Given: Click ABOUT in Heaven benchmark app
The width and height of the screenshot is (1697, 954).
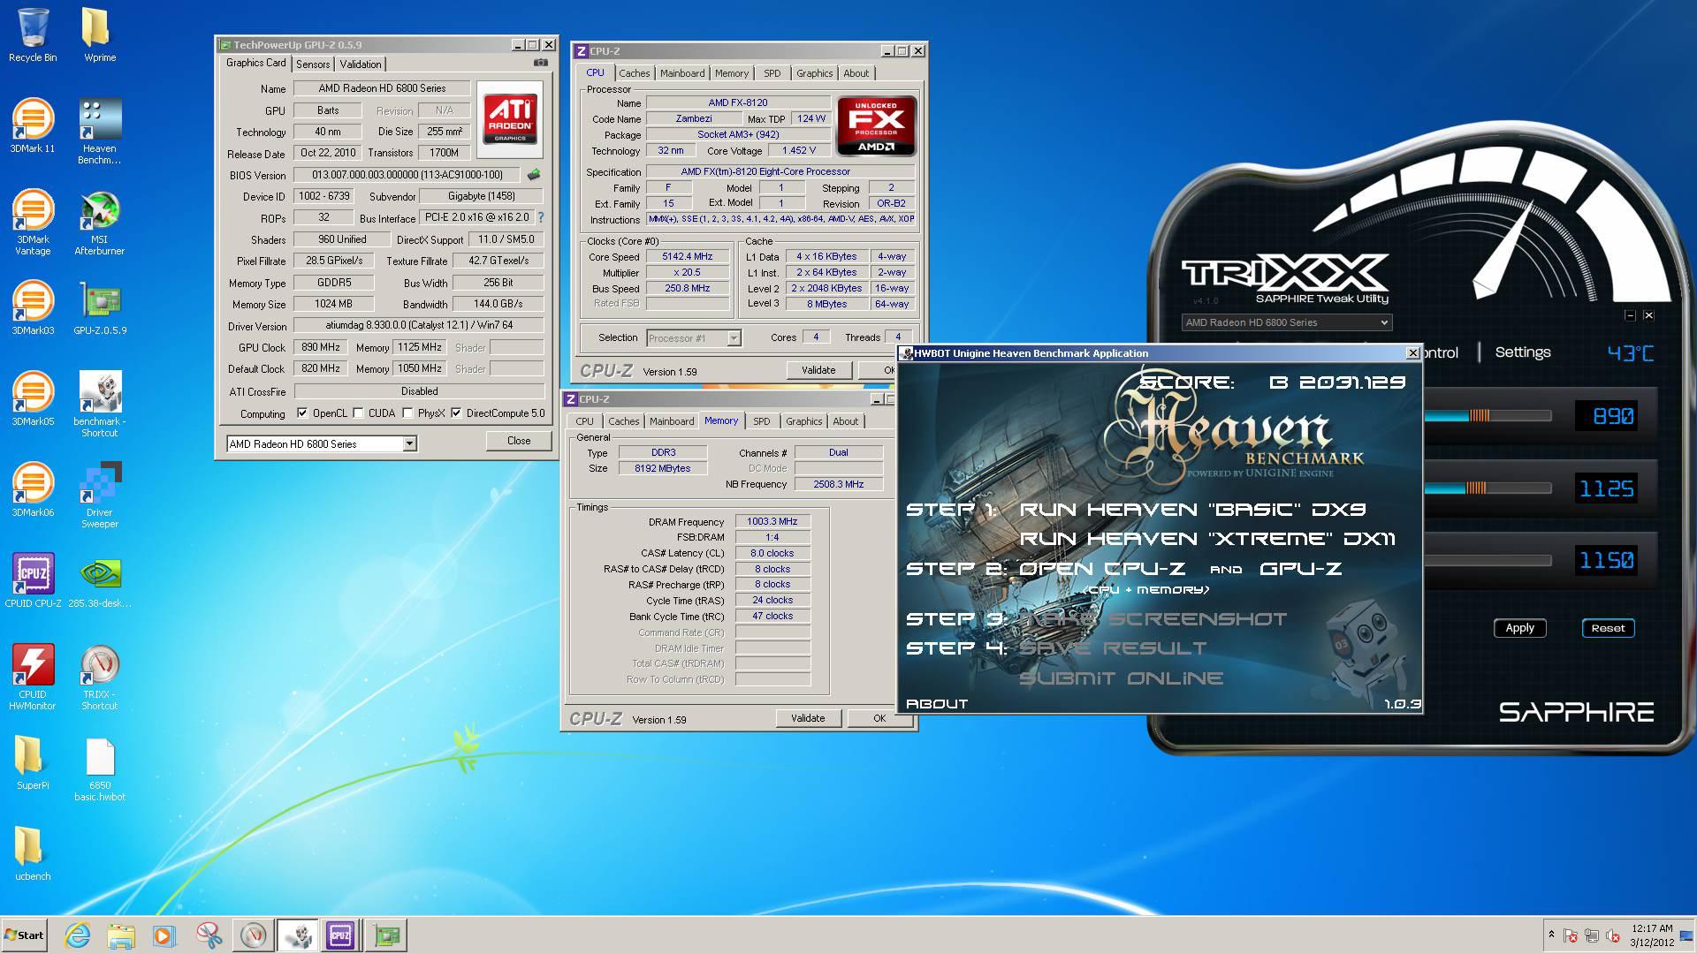Looking at the screenshot, I should tap(937, 704).
